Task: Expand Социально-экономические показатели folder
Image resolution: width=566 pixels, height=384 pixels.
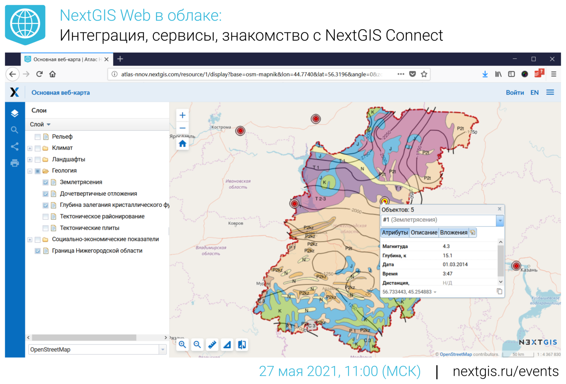Action: click(30, 240)
